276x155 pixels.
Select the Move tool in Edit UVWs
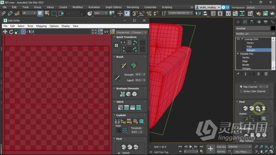click(x=5, y=32)
